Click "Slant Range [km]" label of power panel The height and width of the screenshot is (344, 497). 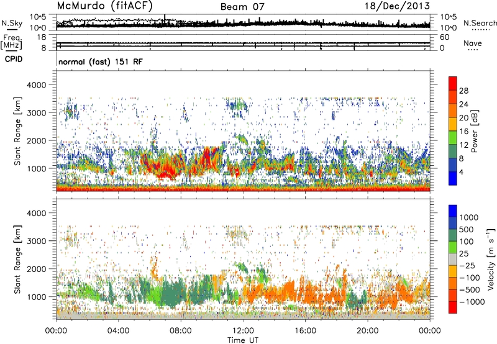[17, 131]
